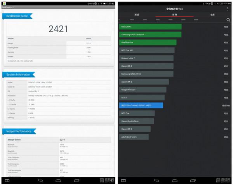
Task: Tap the Geekbench app icon in the title bar
Action: (x=4, y=3)
